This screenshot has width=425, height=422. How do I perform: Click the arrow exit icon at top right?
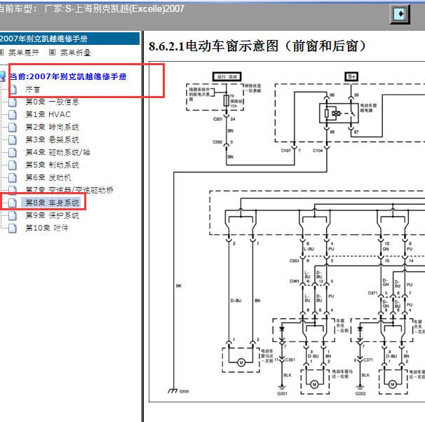coord(400,14)
